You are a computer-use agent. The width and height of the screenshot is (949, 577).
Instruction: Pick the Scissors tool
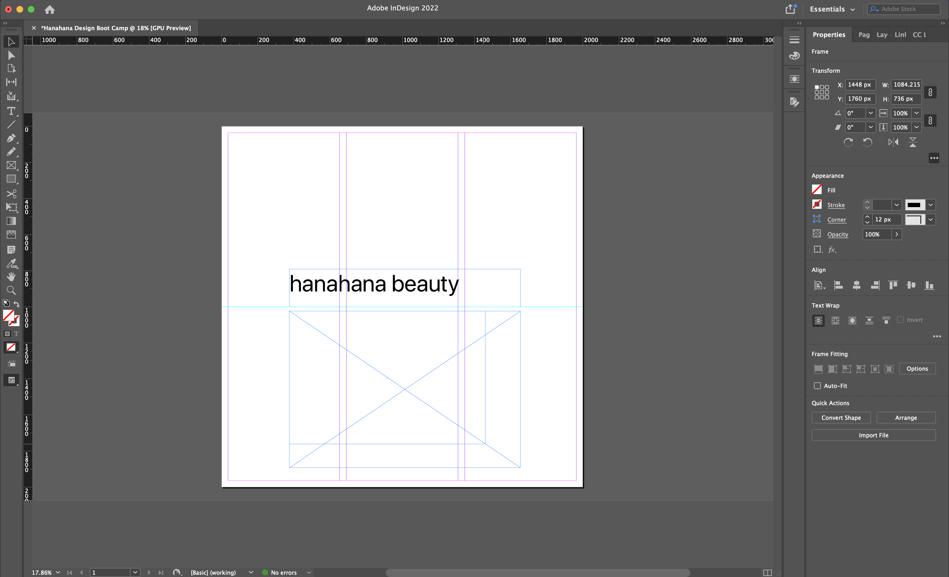coord(11,194)
